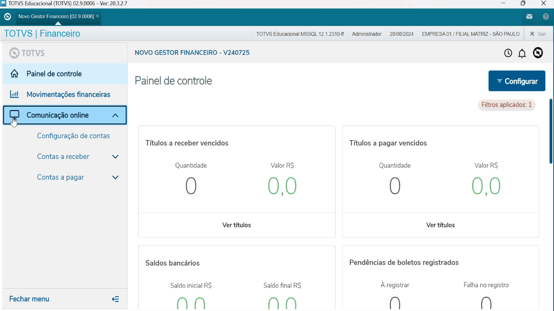Click the Falha no registro label
554x311 pixels.
(486, 285)
